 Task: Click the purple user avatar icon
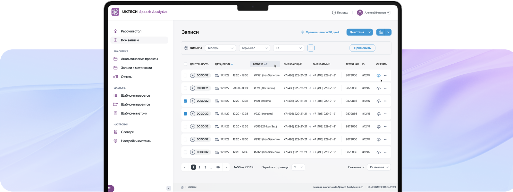[360, 12]
